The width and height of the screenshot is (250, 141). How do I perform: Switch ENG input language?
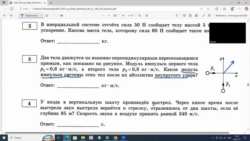click(x=229, y=138)
